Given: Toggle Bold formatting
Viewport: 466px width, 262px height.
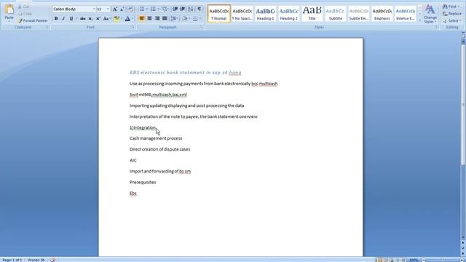Looking at the screenshot, I should [x=56, y=18].
